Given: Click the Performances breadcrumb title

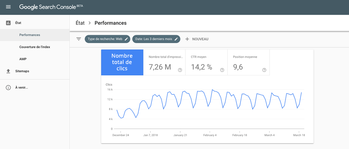Looking at the screenshot, I should (x=111, y=23).
